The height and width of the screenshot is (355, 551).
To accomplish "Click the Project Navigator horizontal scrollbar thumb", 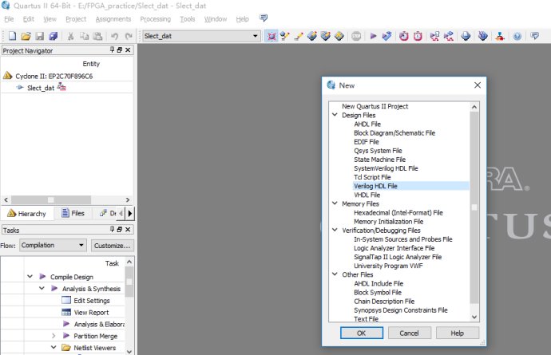I will (51, 199).
